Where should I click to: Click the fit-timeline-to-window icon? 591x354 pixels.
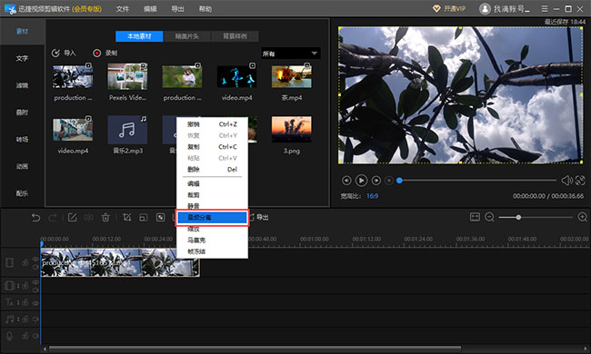click(475, 217)
